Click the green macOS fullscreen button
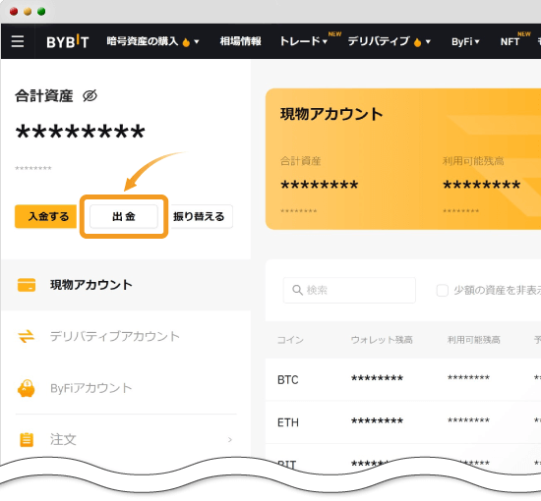The width and height of the screenshot is (541, 501). [41, 12]
